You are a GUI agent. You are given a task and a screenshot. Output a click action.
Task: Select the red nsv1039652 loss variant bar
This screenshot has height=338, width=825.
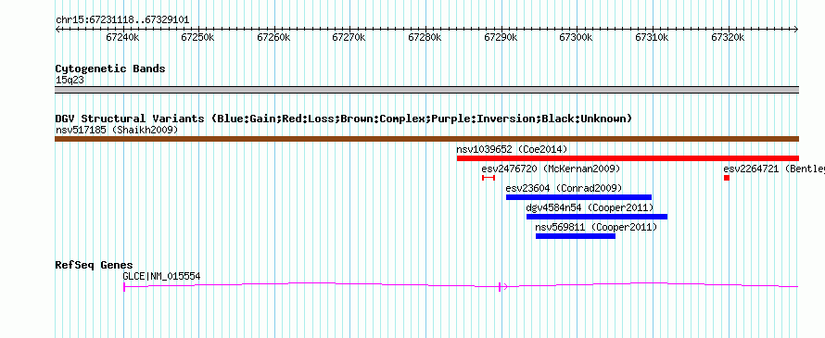tap(628, 158)
